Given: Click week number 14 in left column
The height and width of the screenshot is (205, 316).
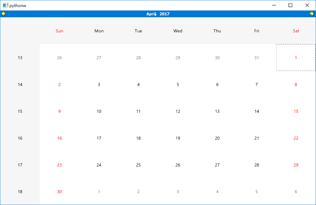Looking at the screenshot, I should pos(20,84).
